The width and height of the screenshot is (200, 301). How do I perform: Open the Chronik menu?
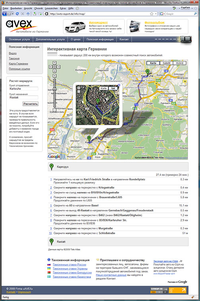tap(39, 8)
